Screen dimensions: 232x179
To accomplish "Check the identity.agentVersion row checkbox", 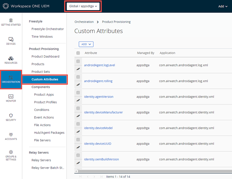I will 78,92.
